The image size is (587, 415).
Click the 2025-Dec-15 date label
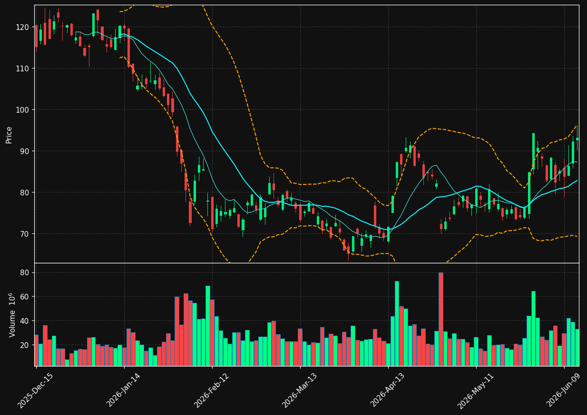click(x=36, y=390)
